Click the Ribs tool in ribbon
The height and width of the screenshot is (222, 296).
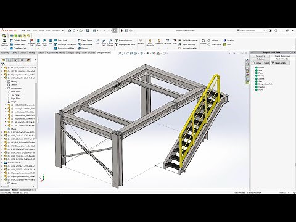pyautogui.click(x=51, y=42)
